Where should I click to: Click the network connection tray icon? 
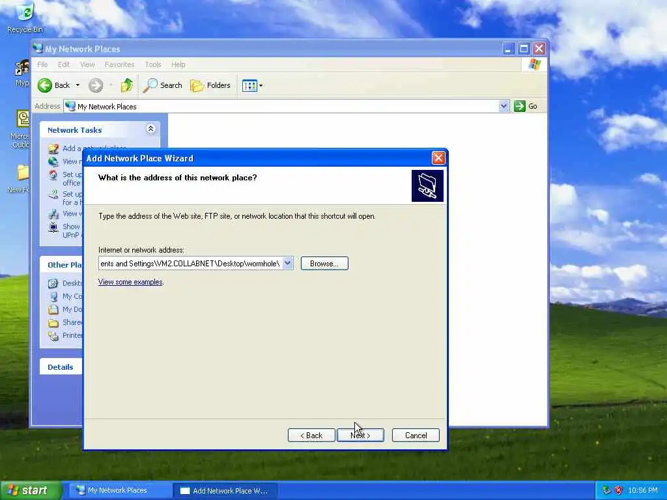point(606,490)
